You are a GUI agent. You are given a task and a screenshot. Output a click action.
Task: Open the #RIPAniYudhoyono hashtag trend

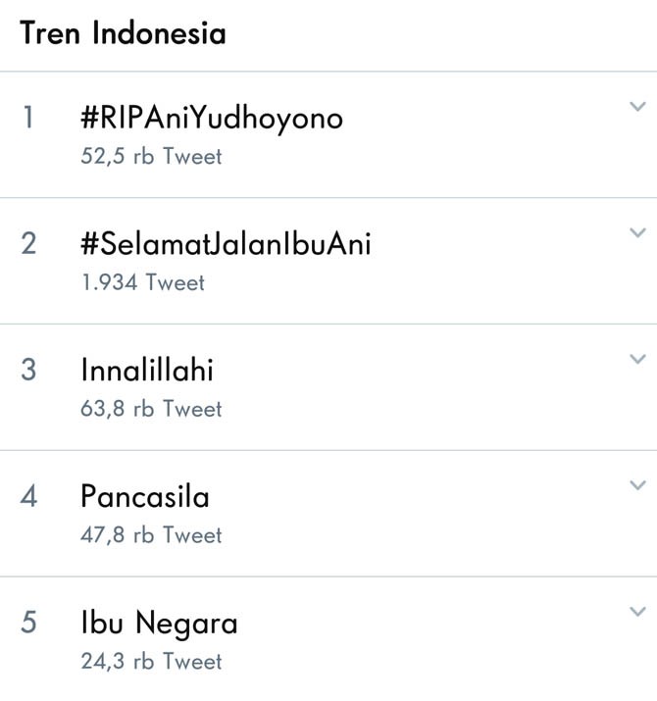(x=212, y=119)
